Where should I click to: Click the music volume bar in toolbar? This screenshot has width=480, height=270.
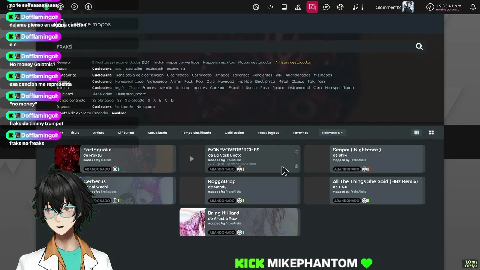click(x=362, y=7)
